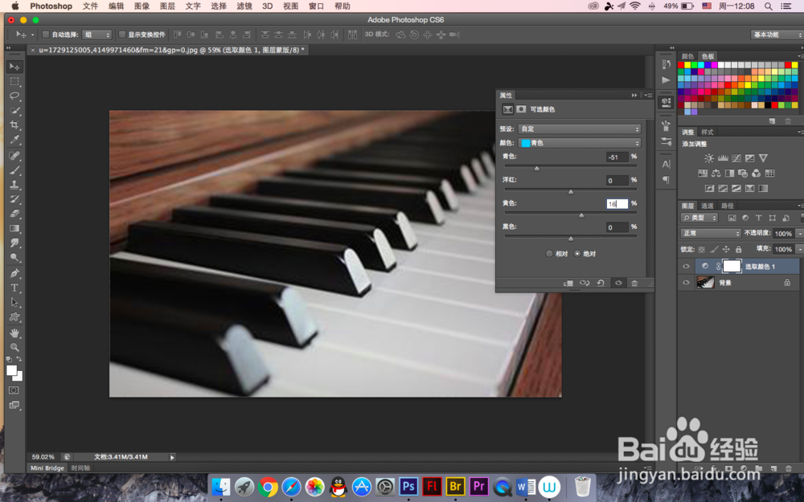Image resolution: width=804 pixels, height=502 pixels.
Task: Open the 颜色 青色 dropdown
Action: (x=580, y=143)
